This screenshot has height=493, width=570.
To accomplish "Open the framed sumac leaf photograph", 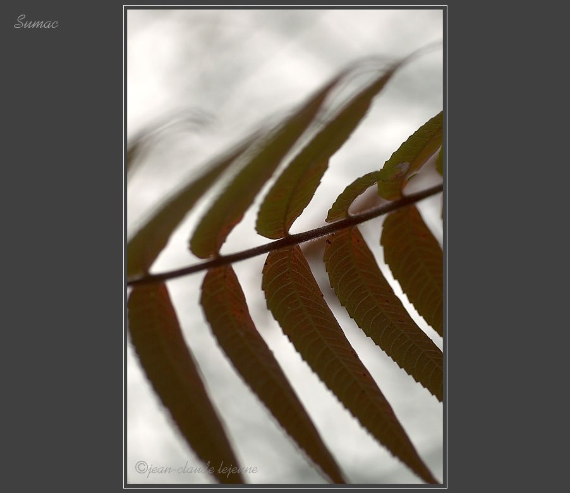I will [x=286, y=247].
